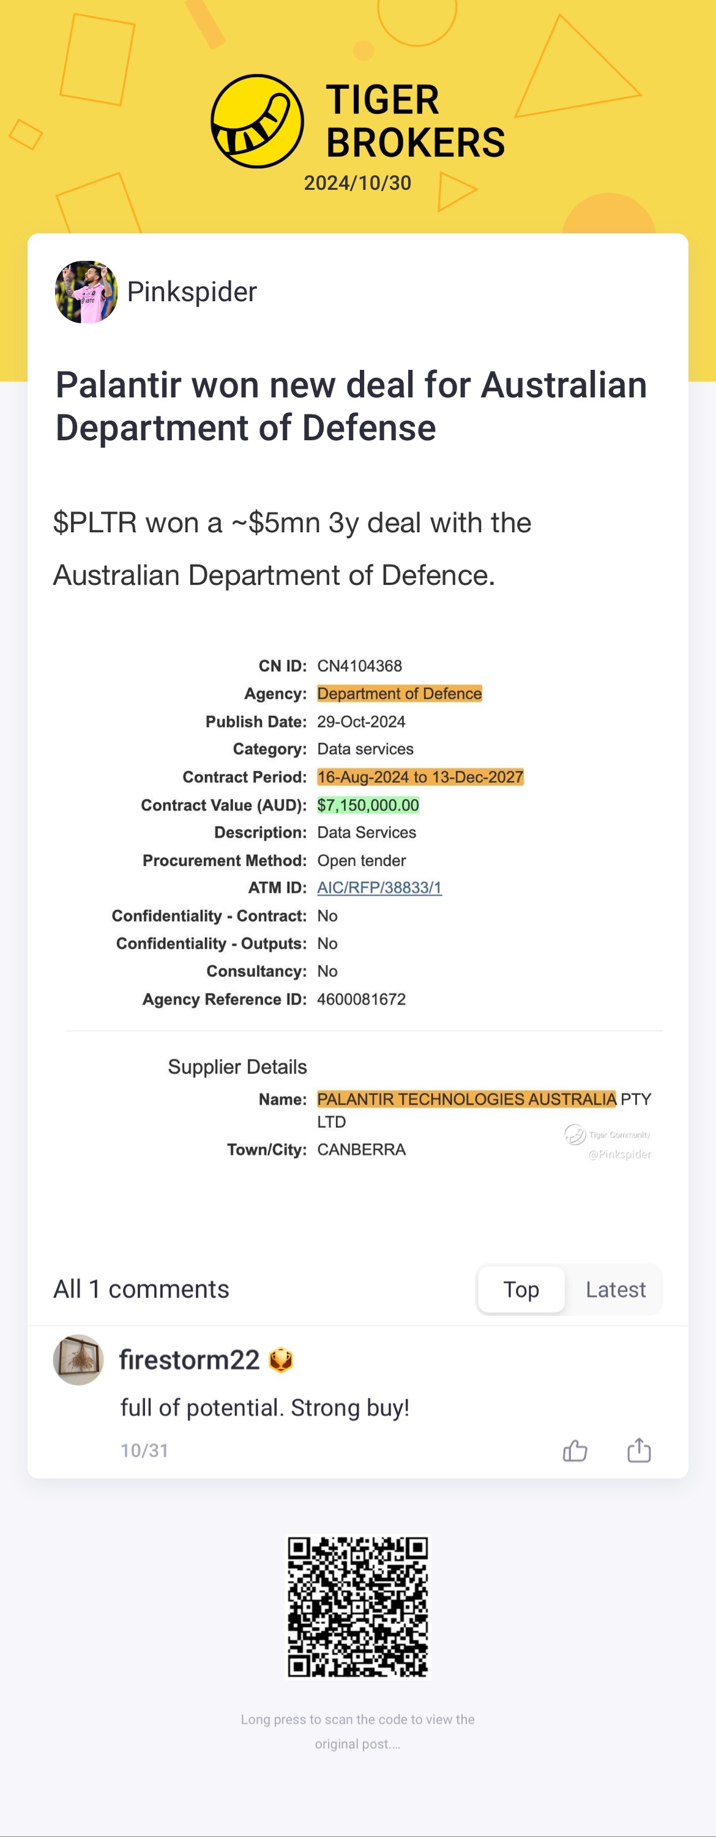The image size is (716, 1837).
Task: Click the Tiger Community watermark icon
Action: pos(575,1134)
